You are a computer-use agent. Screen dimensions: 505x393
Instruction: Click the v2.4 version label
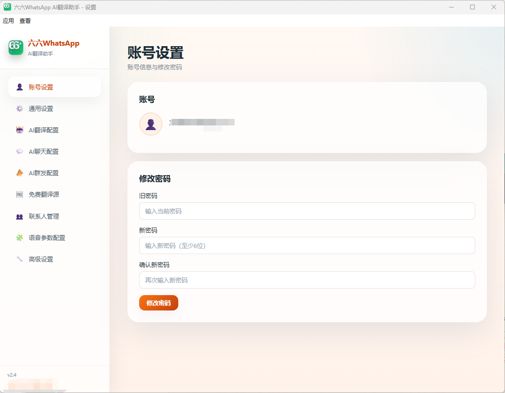[x=12, y=375]
